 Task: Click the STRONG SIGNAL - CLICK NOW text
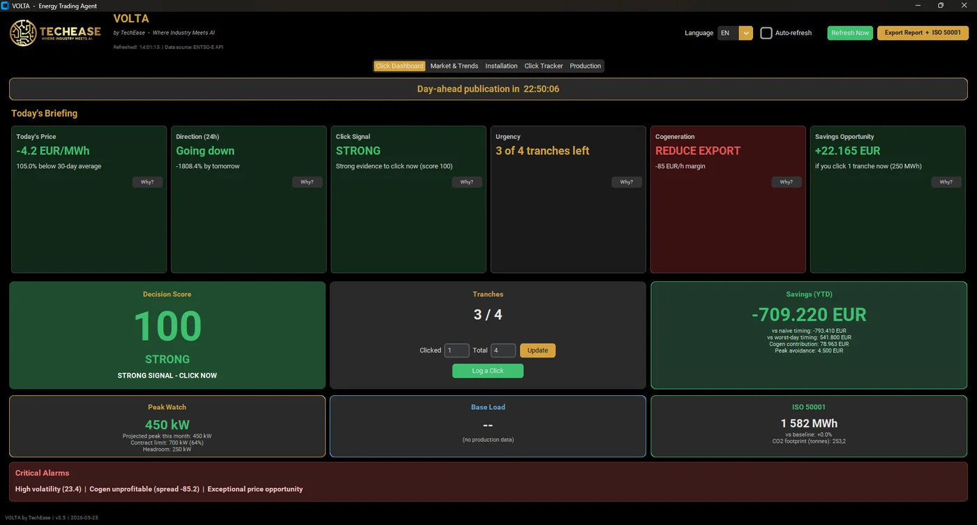coord(167,376)
